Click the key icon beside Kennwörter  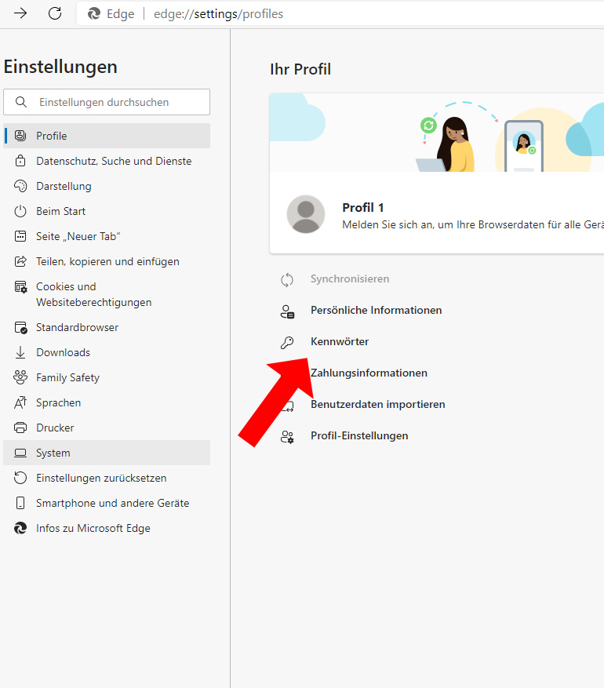click(287, 342)
